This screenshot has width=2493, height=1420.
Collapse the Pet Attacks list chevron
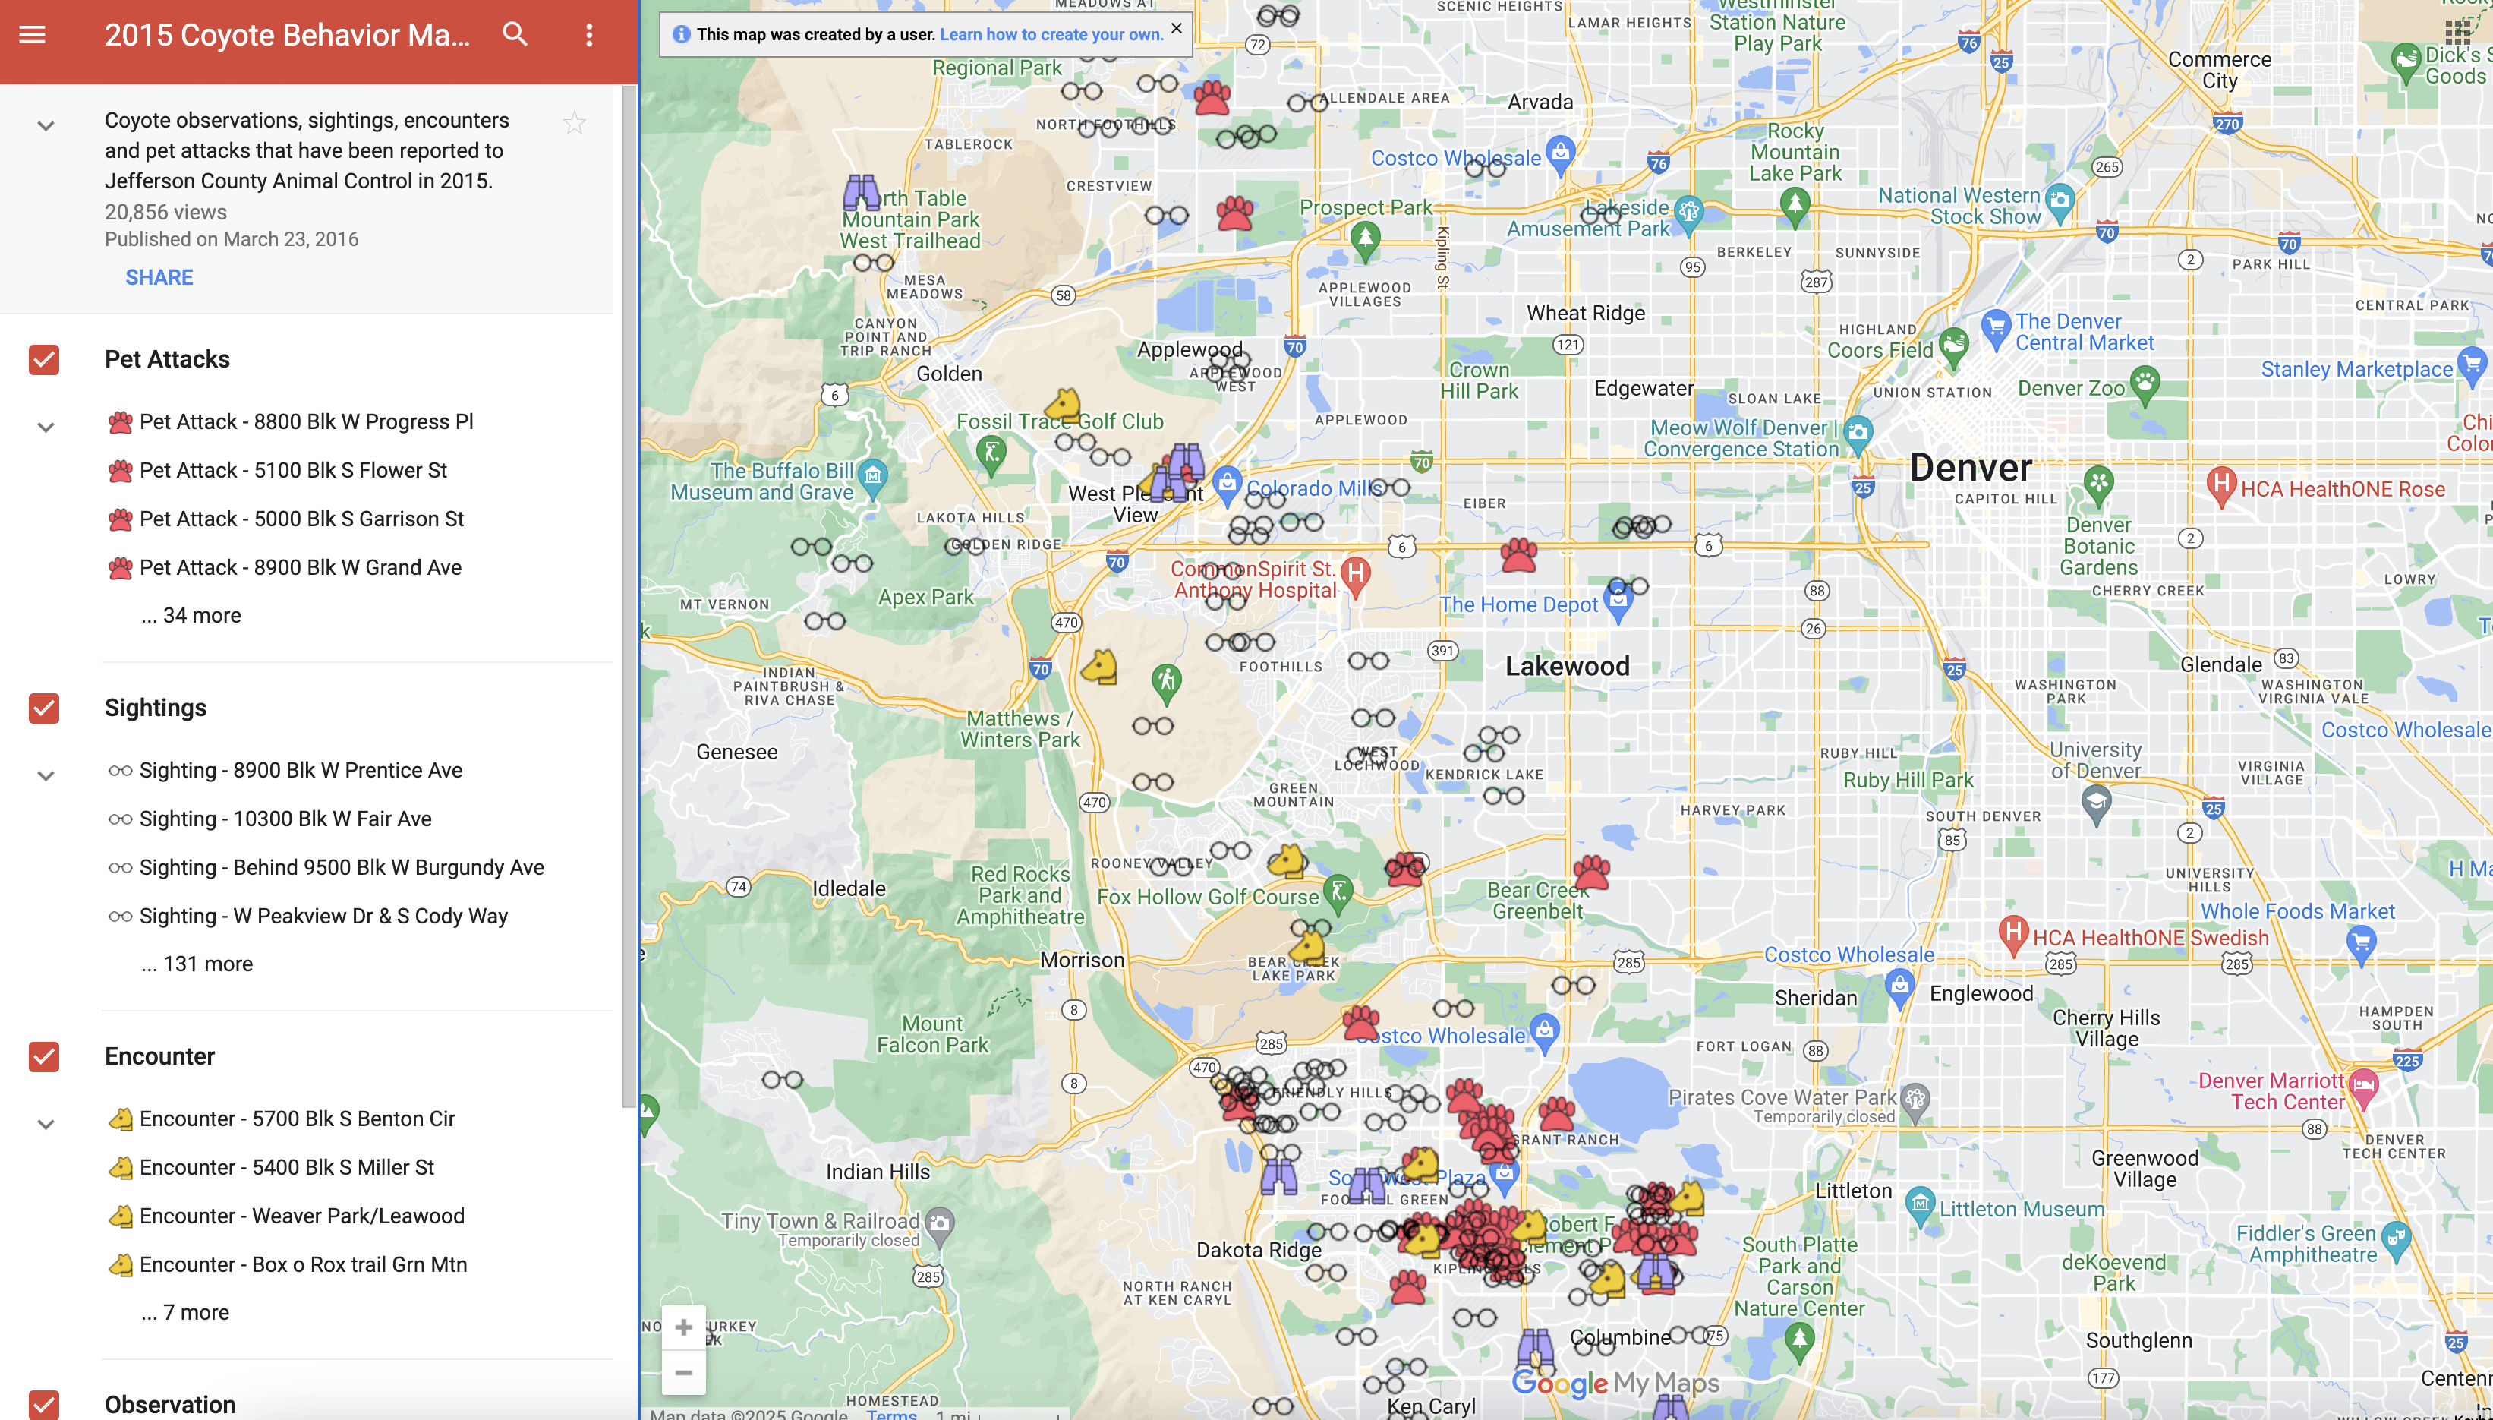(x=45, y=426)
